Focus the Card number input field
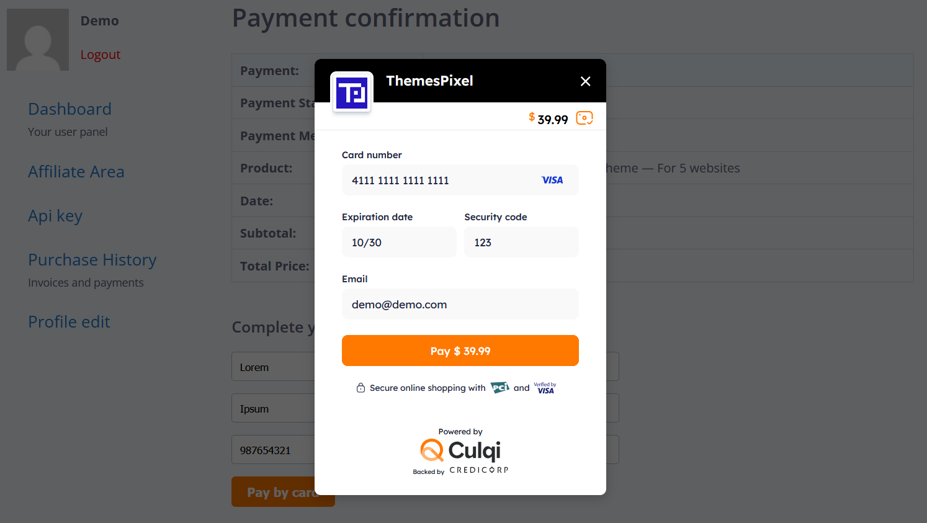 (x=460, y=180)
